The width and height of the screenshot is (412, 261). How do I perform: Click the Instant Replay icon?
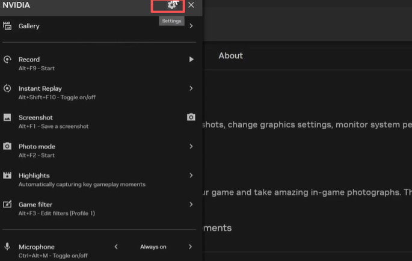(7, 88)
